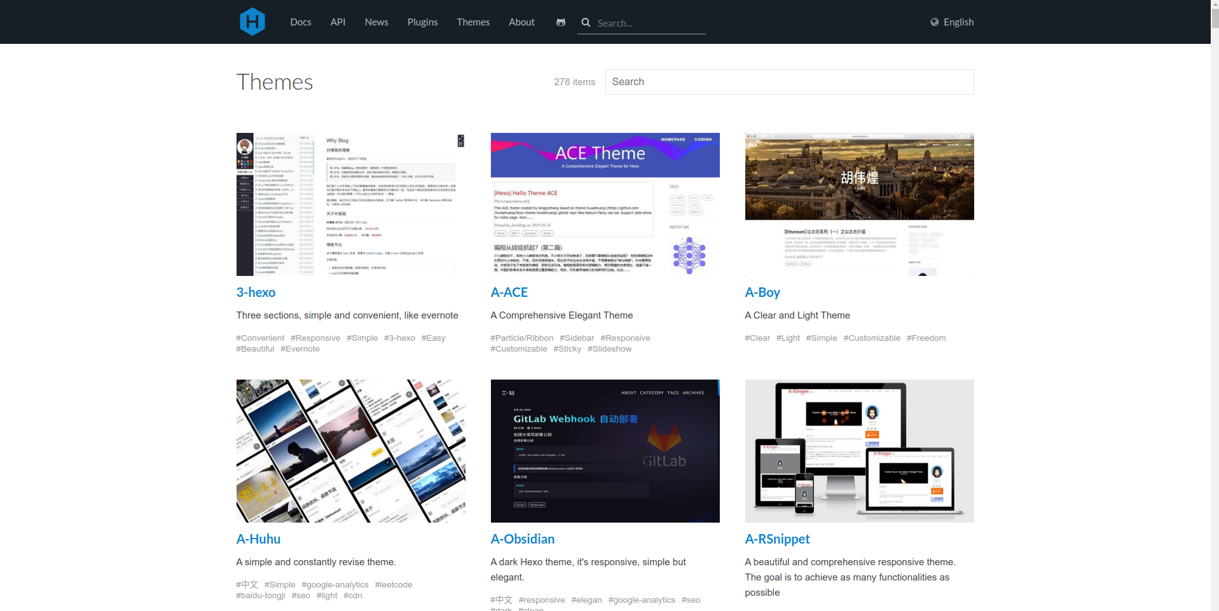Open the A-Obsidian preview image
This screenshot has width=1219, height=611.
[x=605, y=451]
